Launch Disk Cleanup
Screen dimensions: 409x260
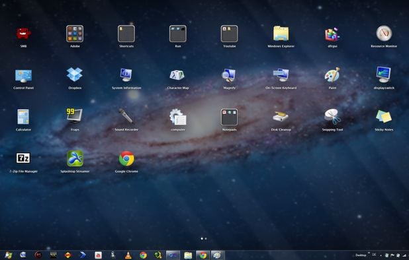[x=281, y=117]
